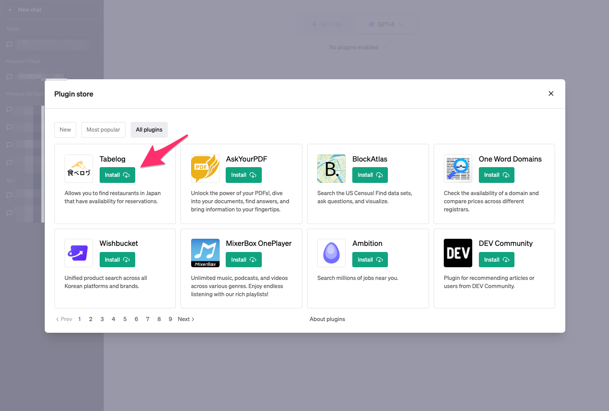Viewport: 609px width, 411px height.
Task: Open the GPT-4 model dropdown behind the dialog
Action: (x=386, y=24)
